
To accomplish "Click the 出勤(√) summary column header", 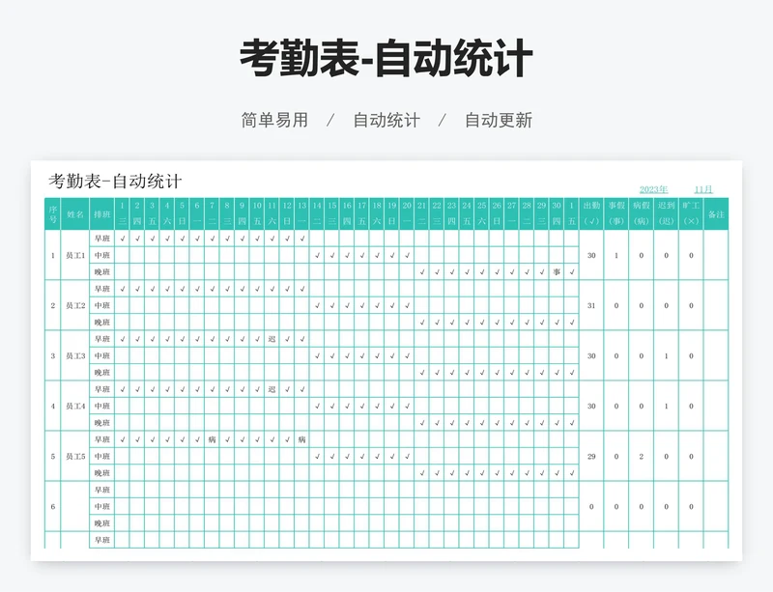I will [x=591, y=214].
